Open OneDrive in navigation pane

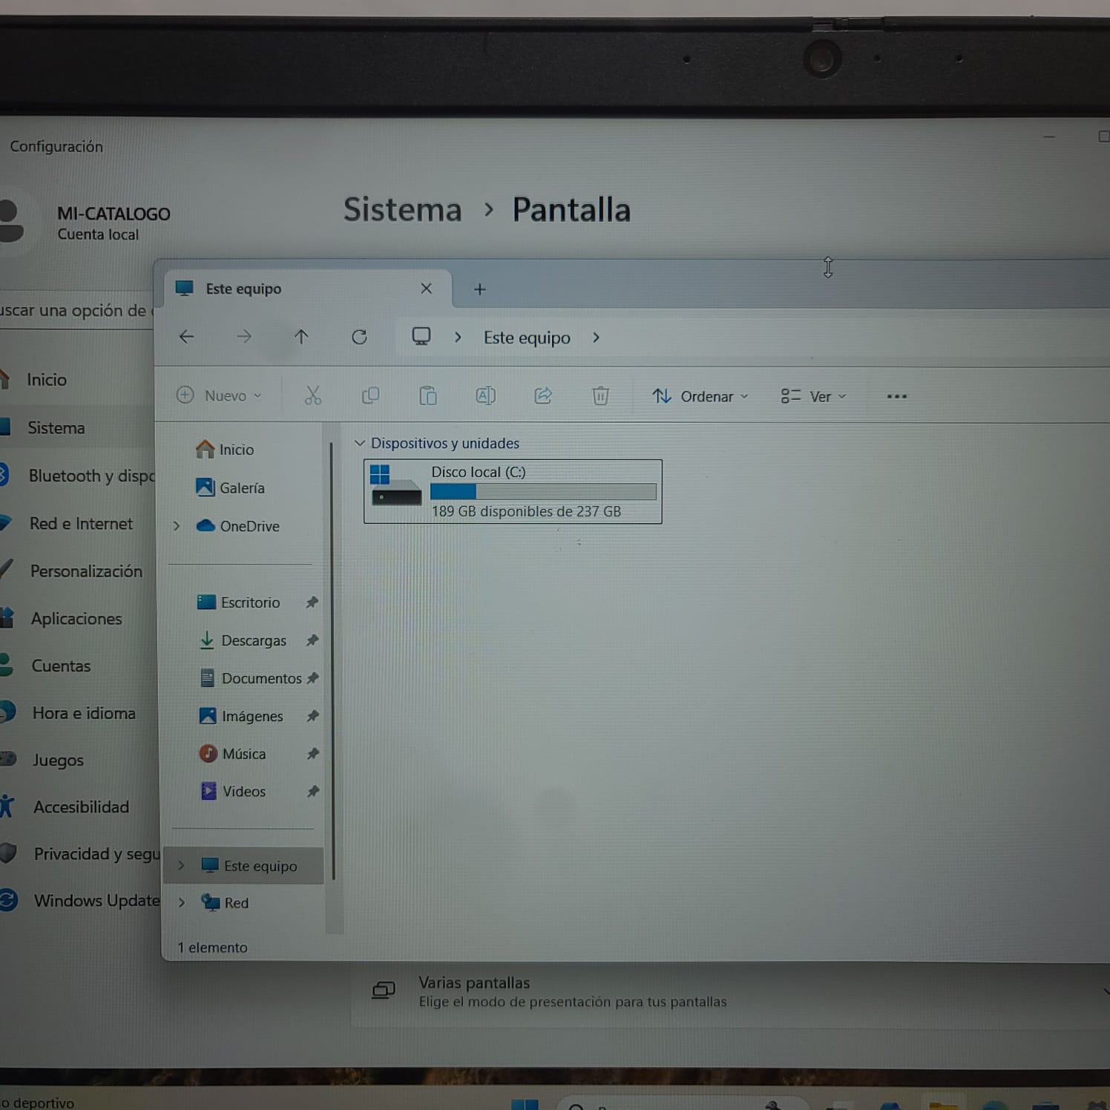[237, 526]
